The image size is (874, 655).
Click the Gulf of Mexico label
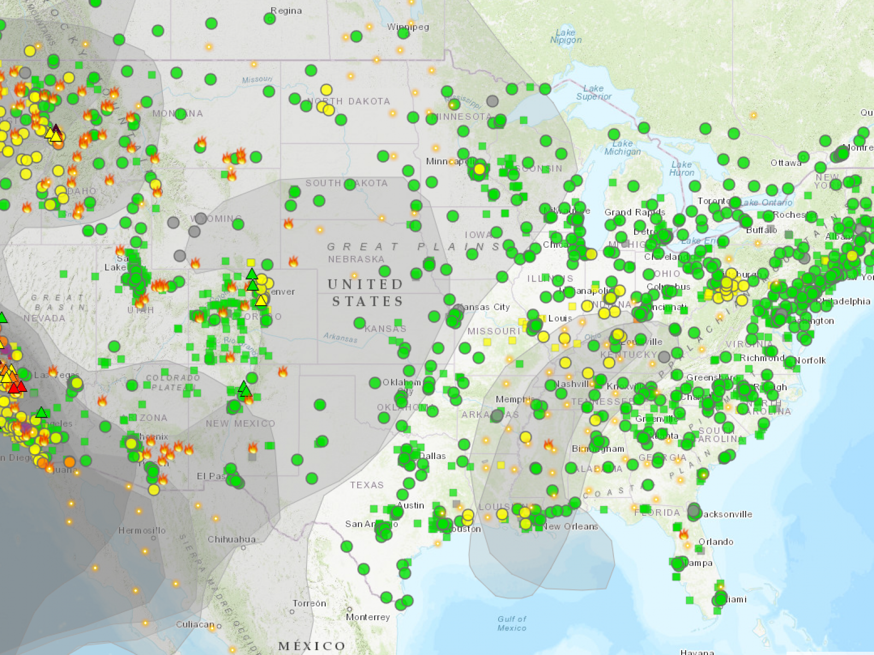coord(512,623)
